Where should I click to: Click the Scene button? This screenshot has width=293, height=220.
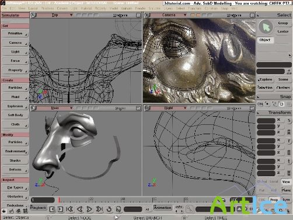coord(283,79)
